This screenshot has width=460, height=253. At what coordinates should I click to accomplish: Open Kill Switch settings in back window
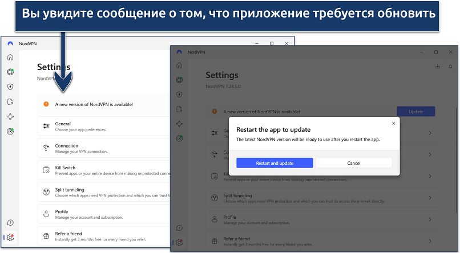[103, 170]
